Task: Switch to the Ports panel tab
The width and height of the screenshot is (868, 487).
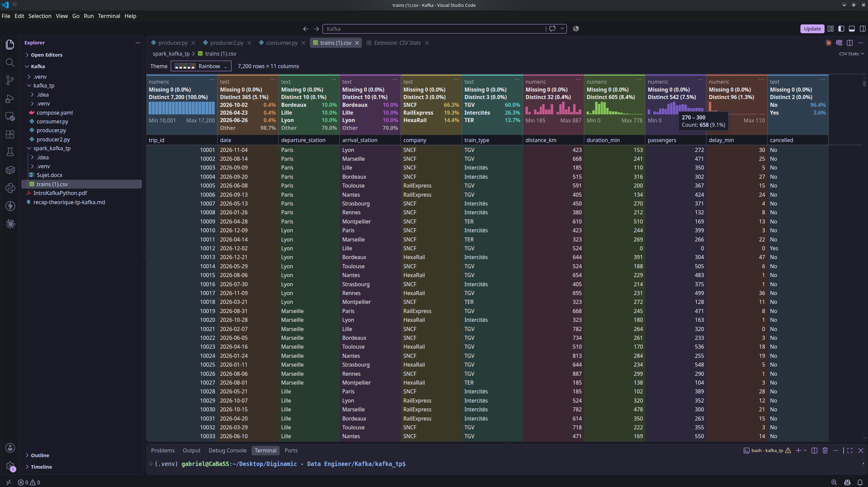Action: (x=291, y=450)
